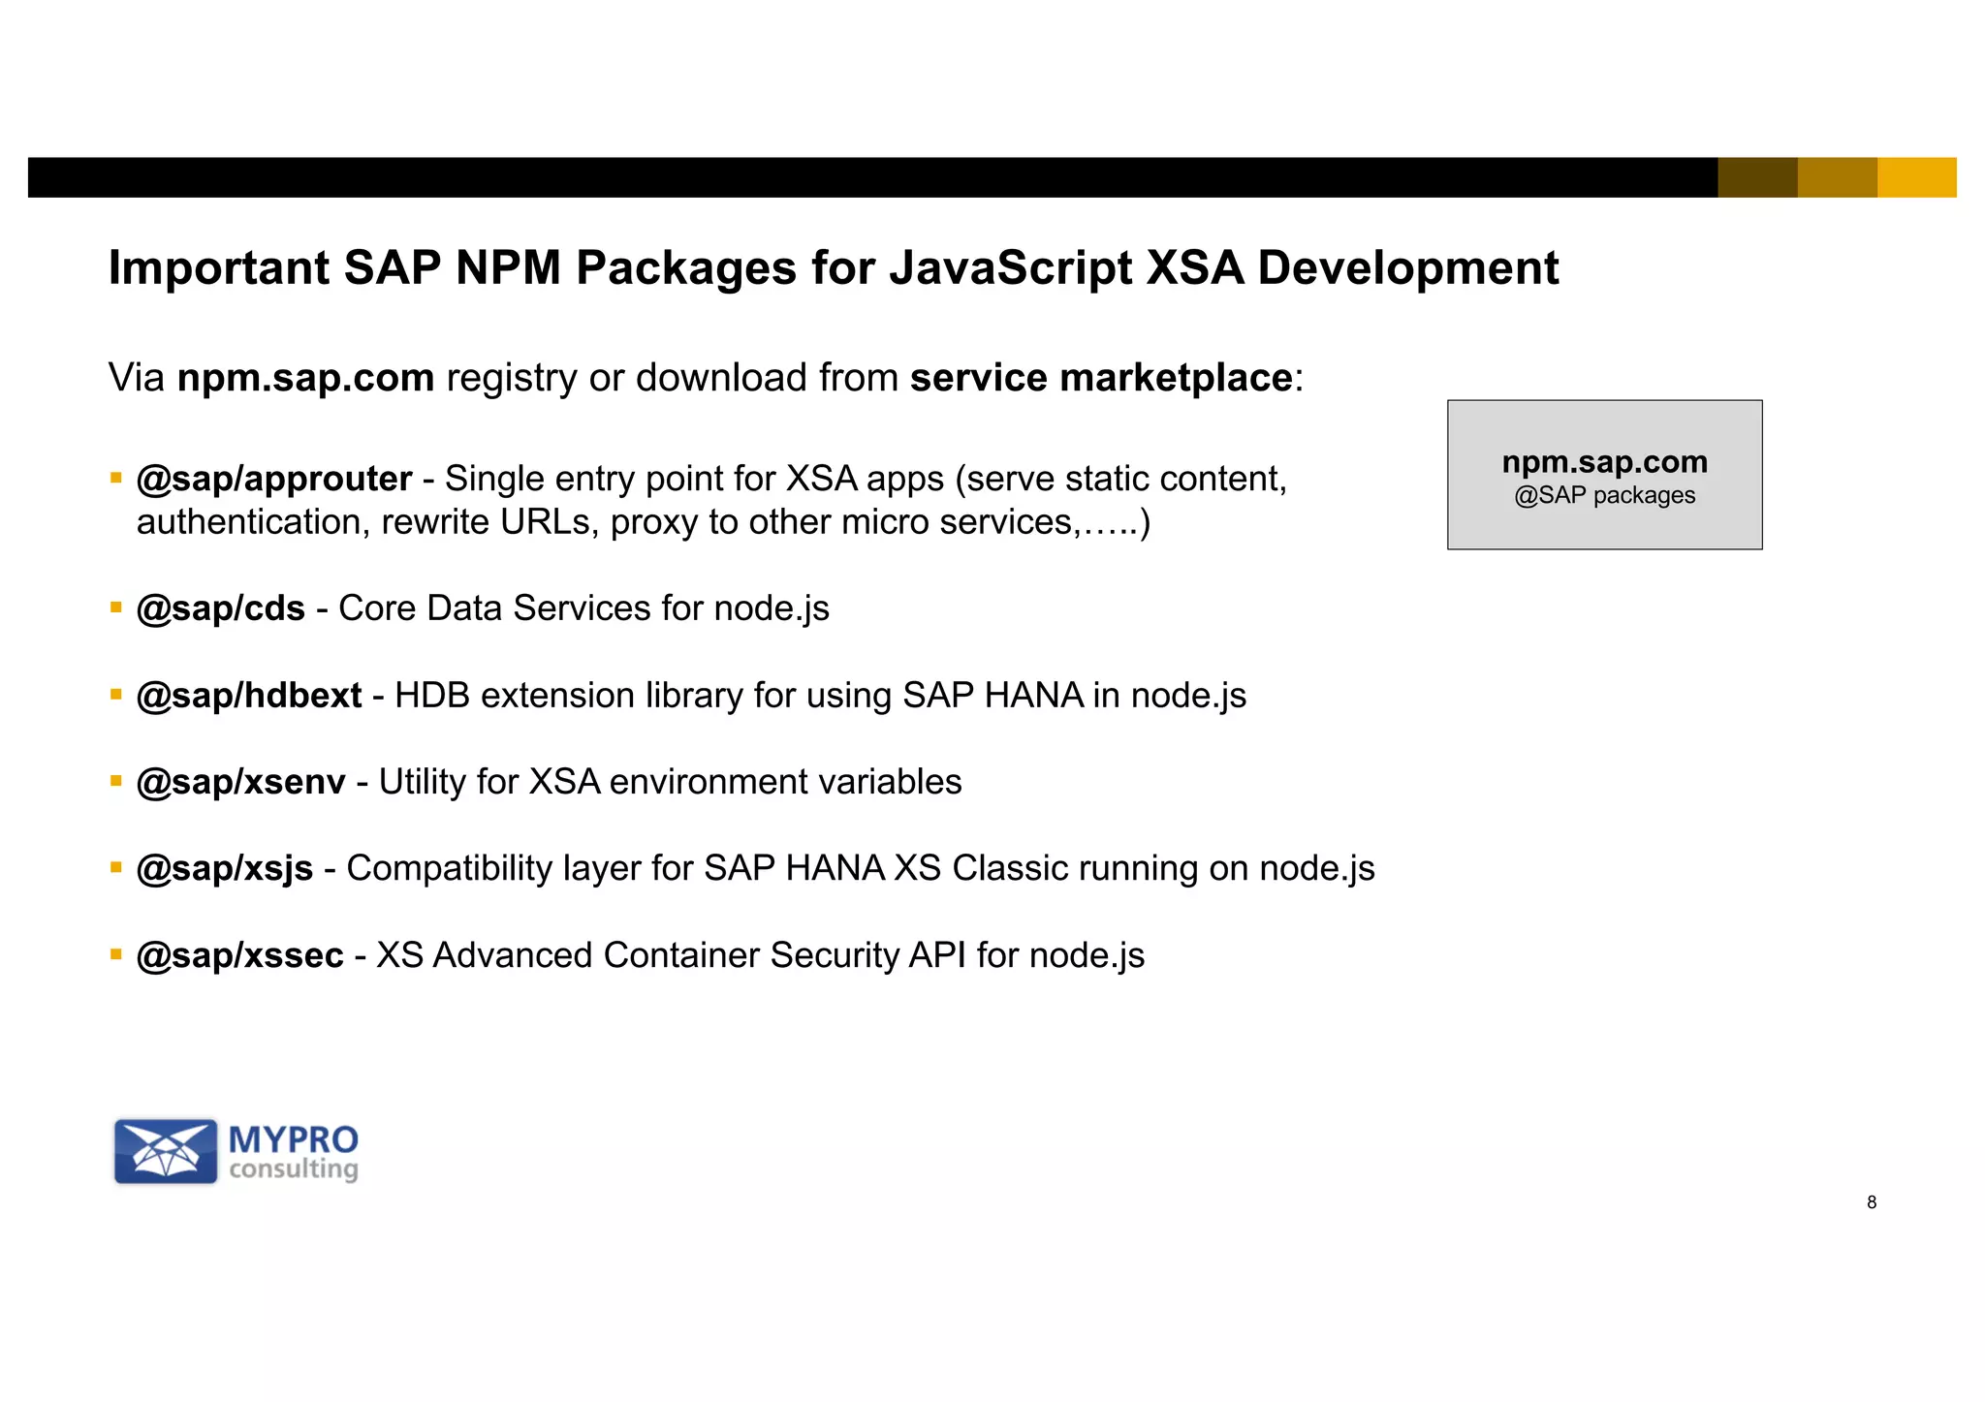Viewport: 1985px width, 1402px height.
Task: Select the '@sap/xsenv' package name
Action: 241,782
